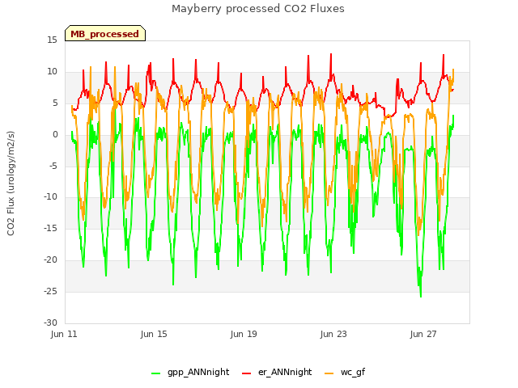Click the chart title Mayberry processed CO2 Fluxes
The image size is (518, 388).
pyautogui.click(x=258, y=9)
